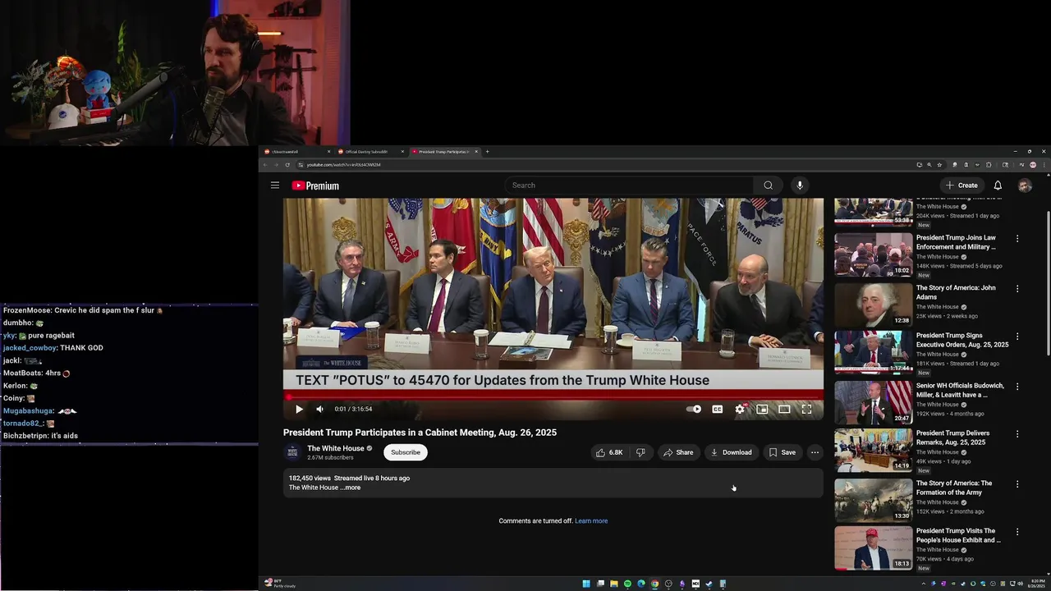
Task: Click the page vertical scrollbar
Action: (1047, 283)
